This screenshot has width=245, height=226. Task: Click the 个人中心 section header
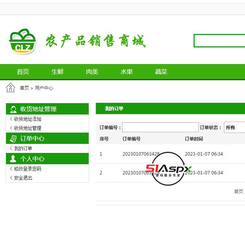47,159
